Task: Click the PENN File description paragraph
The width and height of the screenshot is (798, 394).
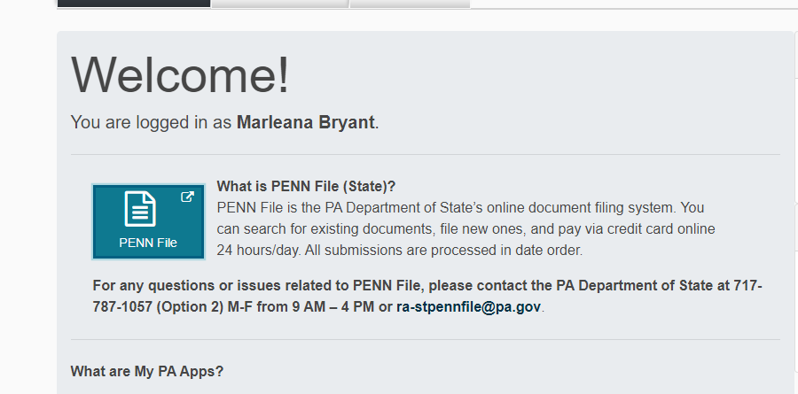Action: point(465,228)
